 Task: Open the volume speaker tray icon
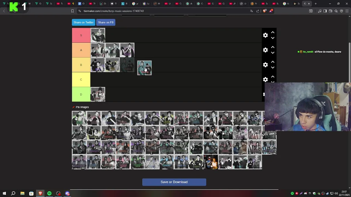point(336,193)
